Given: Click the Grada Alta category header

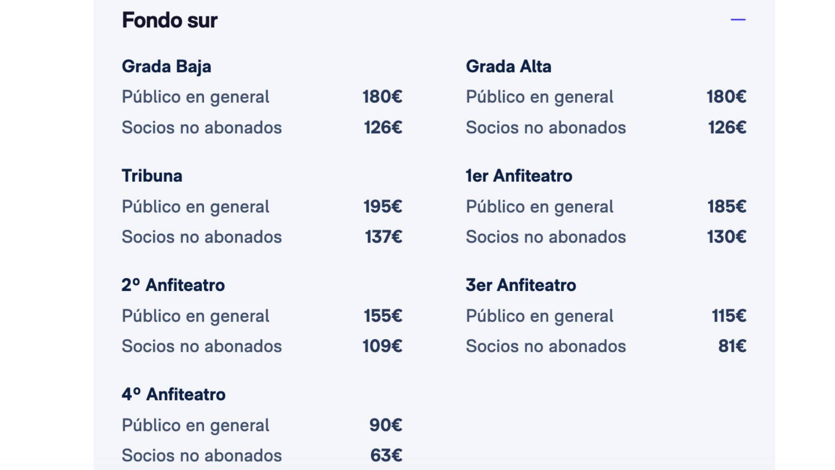Looking at the screenshot, I should [508, 65].
